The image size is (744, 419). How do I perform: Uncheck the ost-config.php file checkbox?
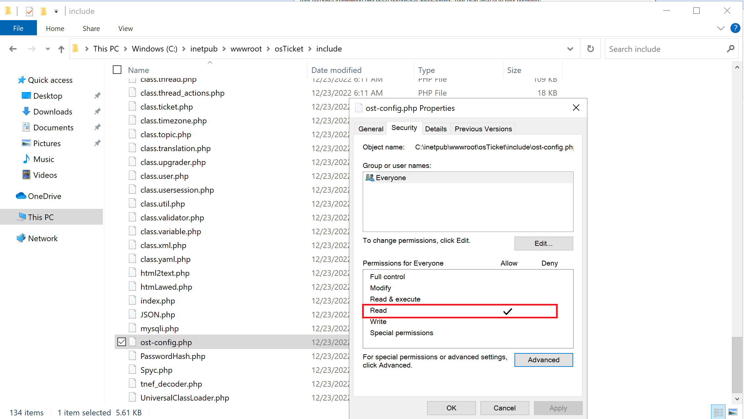pyautogui.click(x=122, y=342)
